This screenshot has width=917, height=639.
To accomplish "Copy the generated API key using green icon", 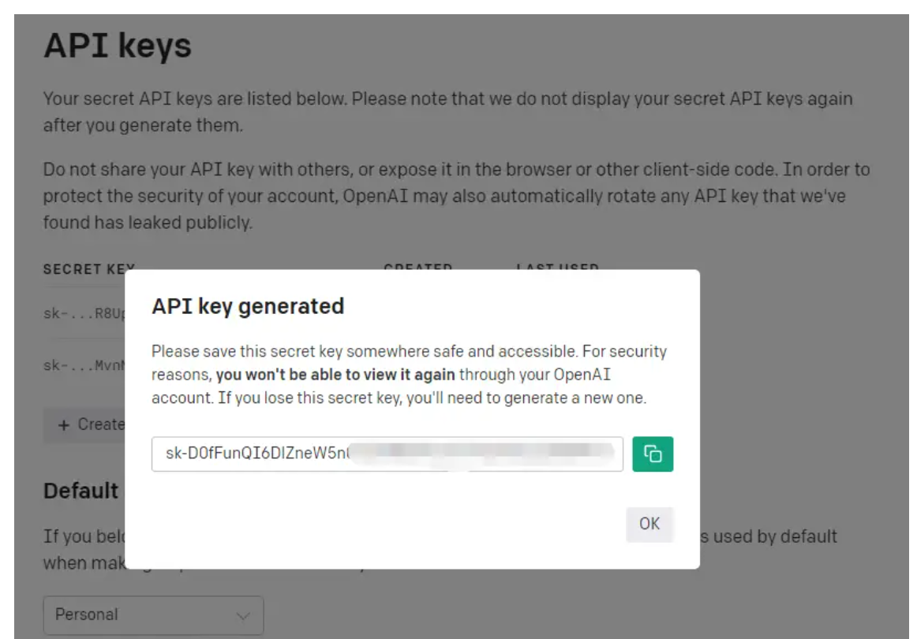I will tap(652, 454).
